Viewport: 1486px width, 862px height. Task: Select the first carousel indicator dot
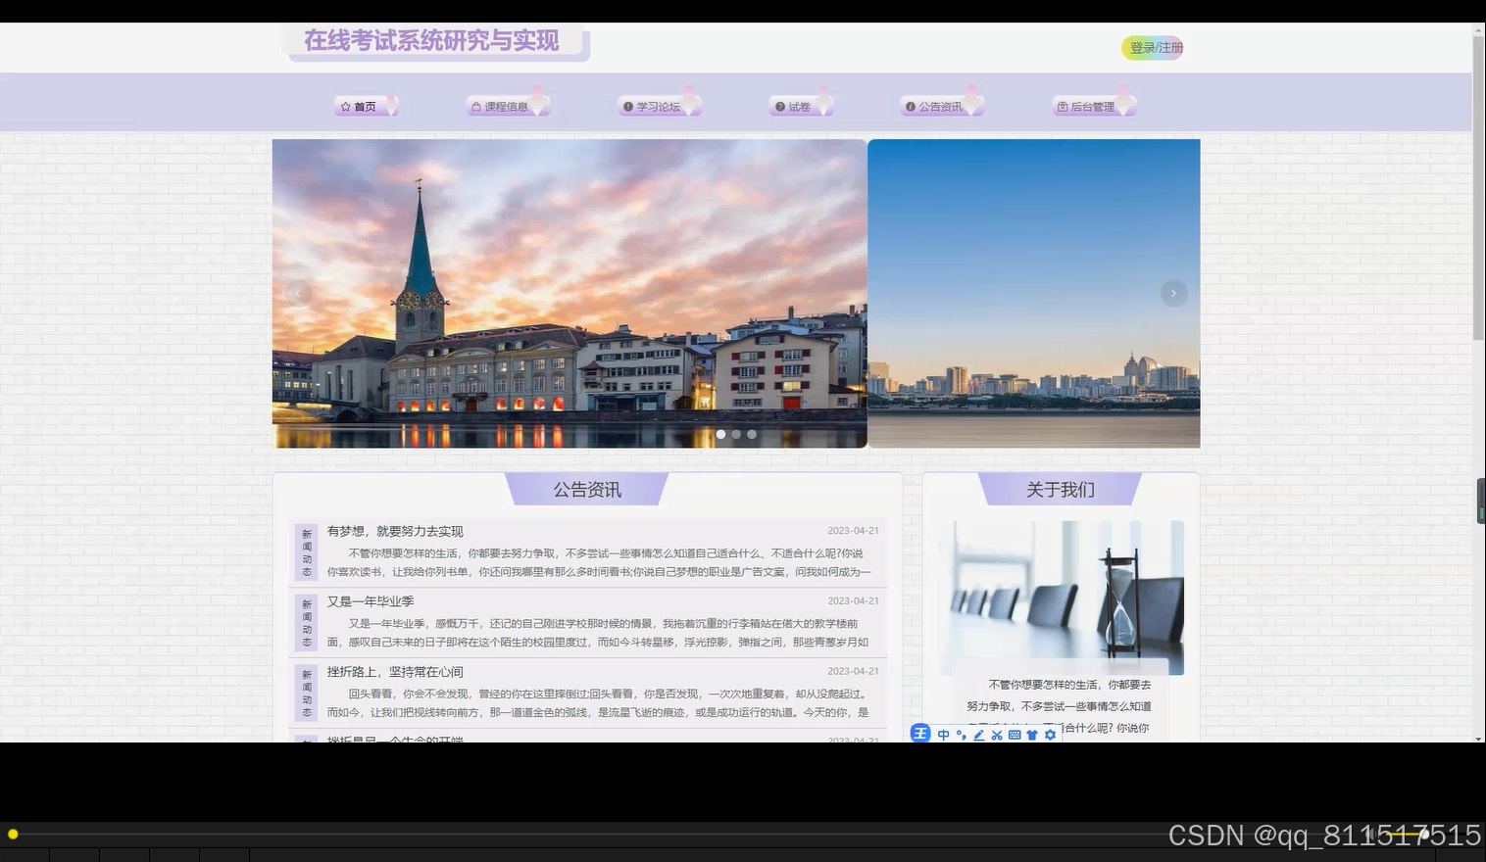tap(720, 434)
